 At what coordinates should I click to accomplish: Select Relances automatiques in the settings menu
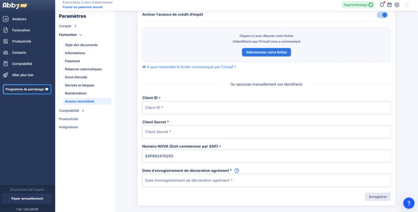[x=83, y=69]
